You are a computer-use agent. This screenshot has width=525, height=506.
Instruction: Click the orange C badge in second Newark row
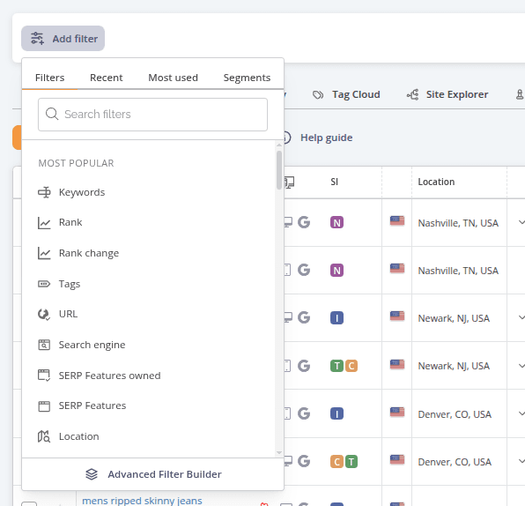pyautogui.click(x=351, y=366)
